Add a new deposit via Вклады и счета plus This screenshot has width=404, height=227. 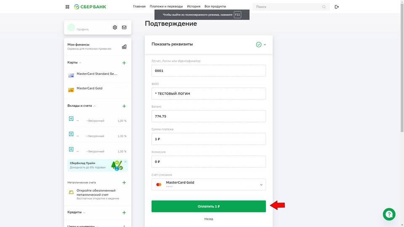click(124, 106)
